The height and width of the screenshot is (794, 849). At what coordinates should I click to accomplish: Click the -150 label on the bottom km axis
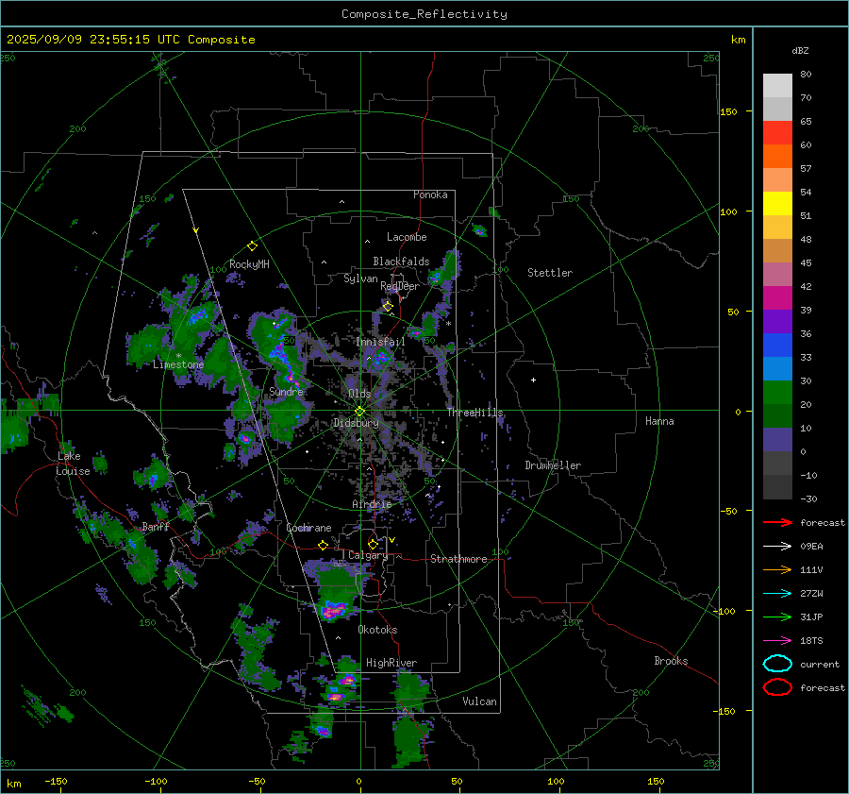(56, 781)
